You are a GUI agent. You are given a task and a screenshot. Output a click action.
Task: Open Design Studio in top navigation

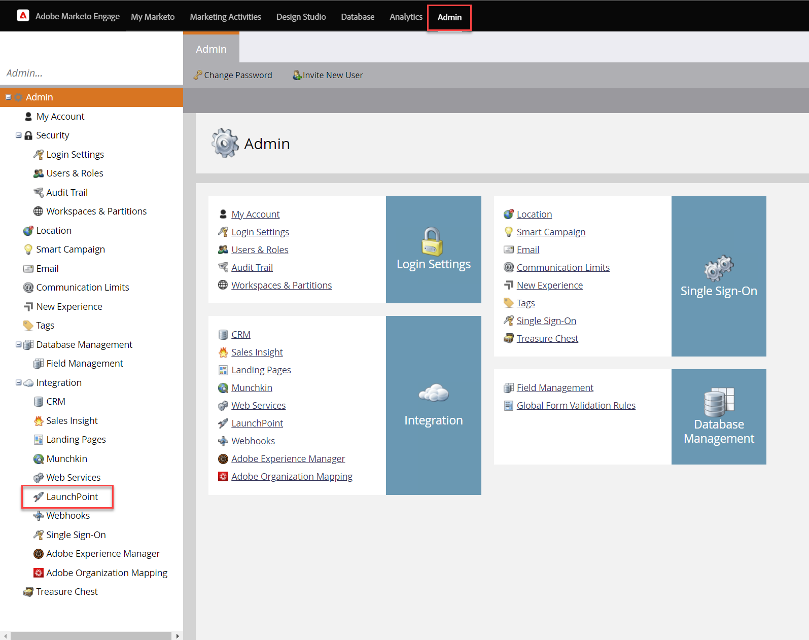301,17
